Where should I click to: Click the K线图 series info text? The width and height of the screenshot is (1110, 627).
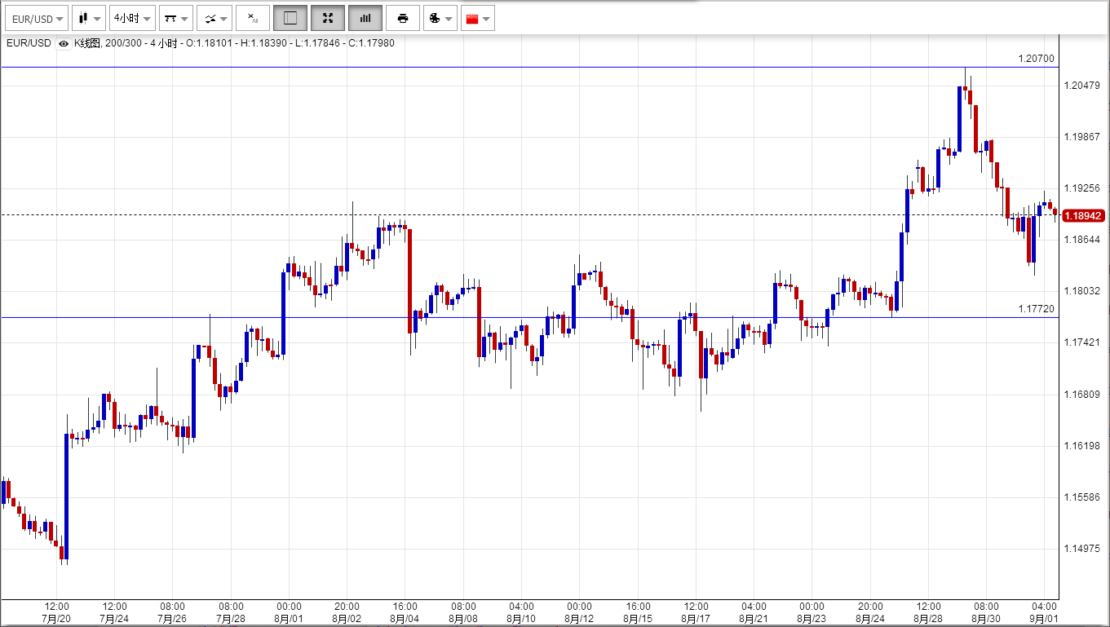click(234, 43)
